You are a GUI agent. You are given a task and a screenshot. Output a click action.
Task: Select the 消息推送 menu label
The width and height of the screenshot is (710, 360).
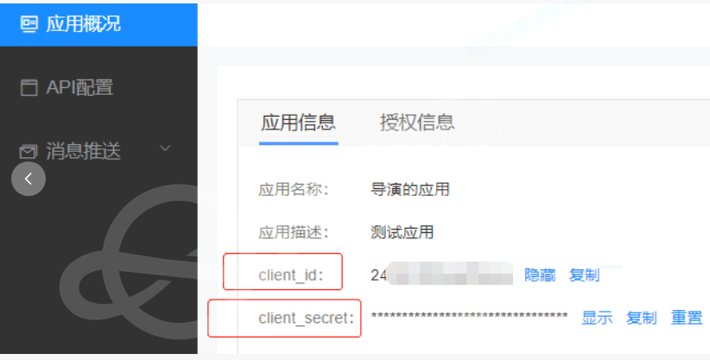[x=83, y=151]
